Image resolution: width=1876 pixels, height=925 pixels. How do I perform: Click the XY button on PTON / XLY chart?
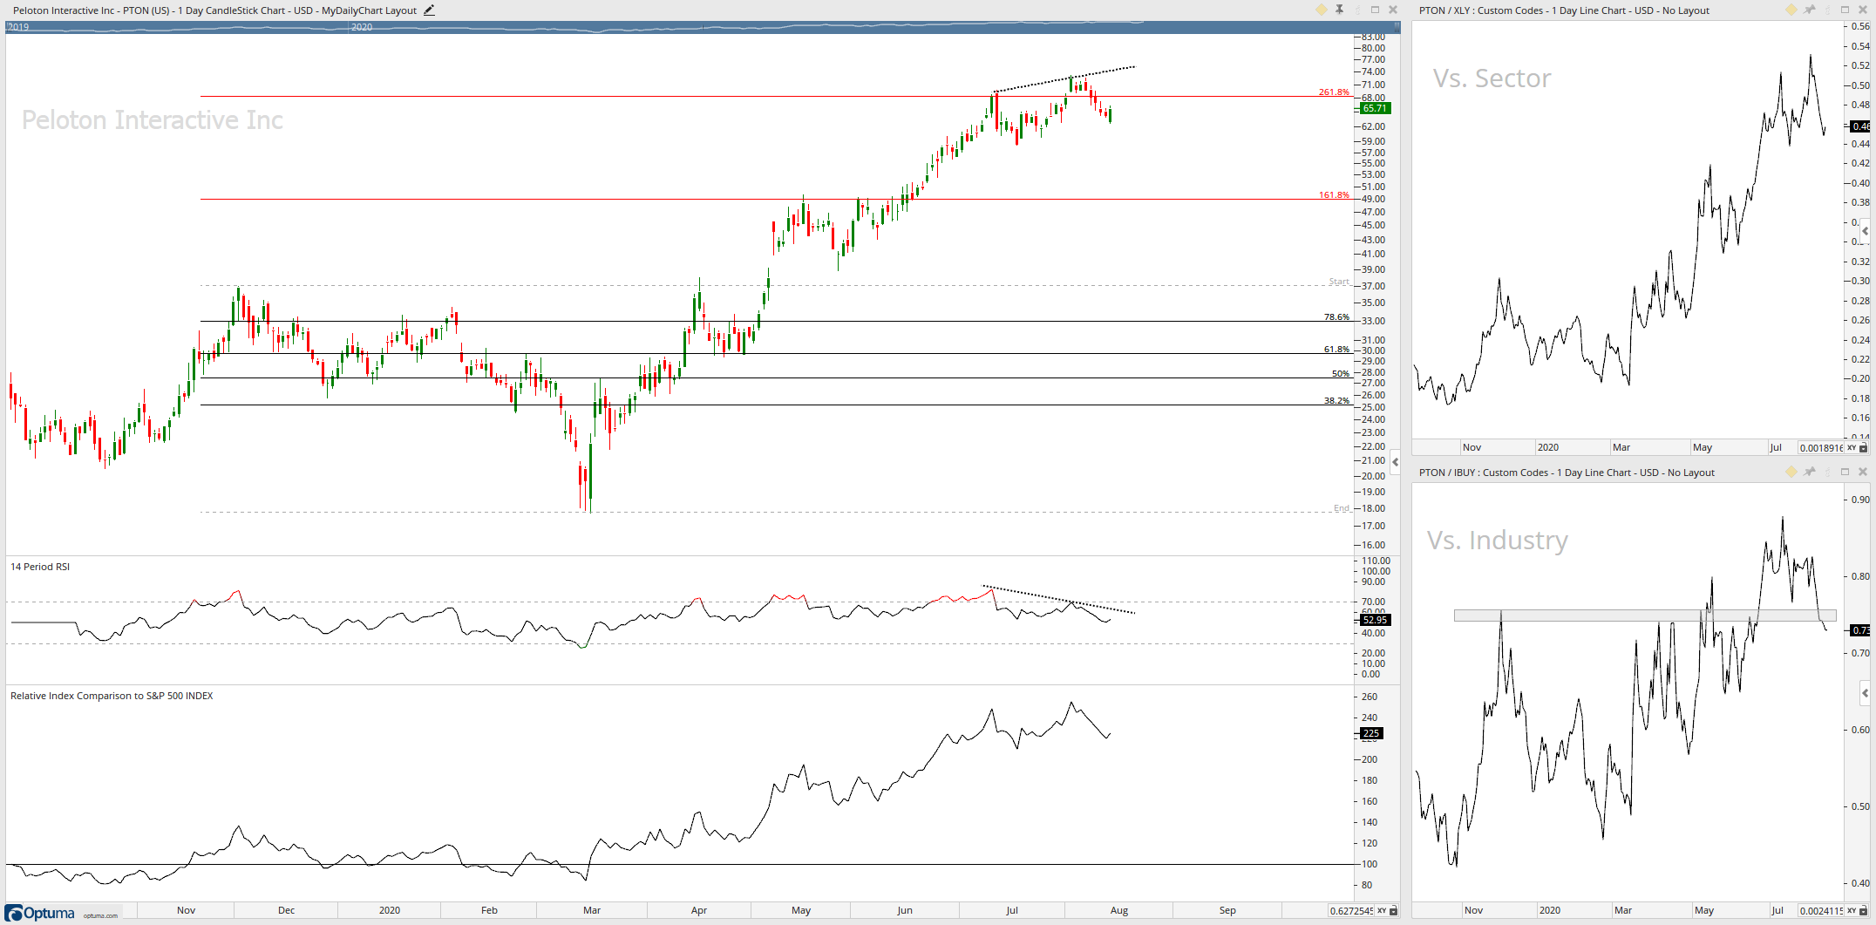click(x=1852, y=448)
